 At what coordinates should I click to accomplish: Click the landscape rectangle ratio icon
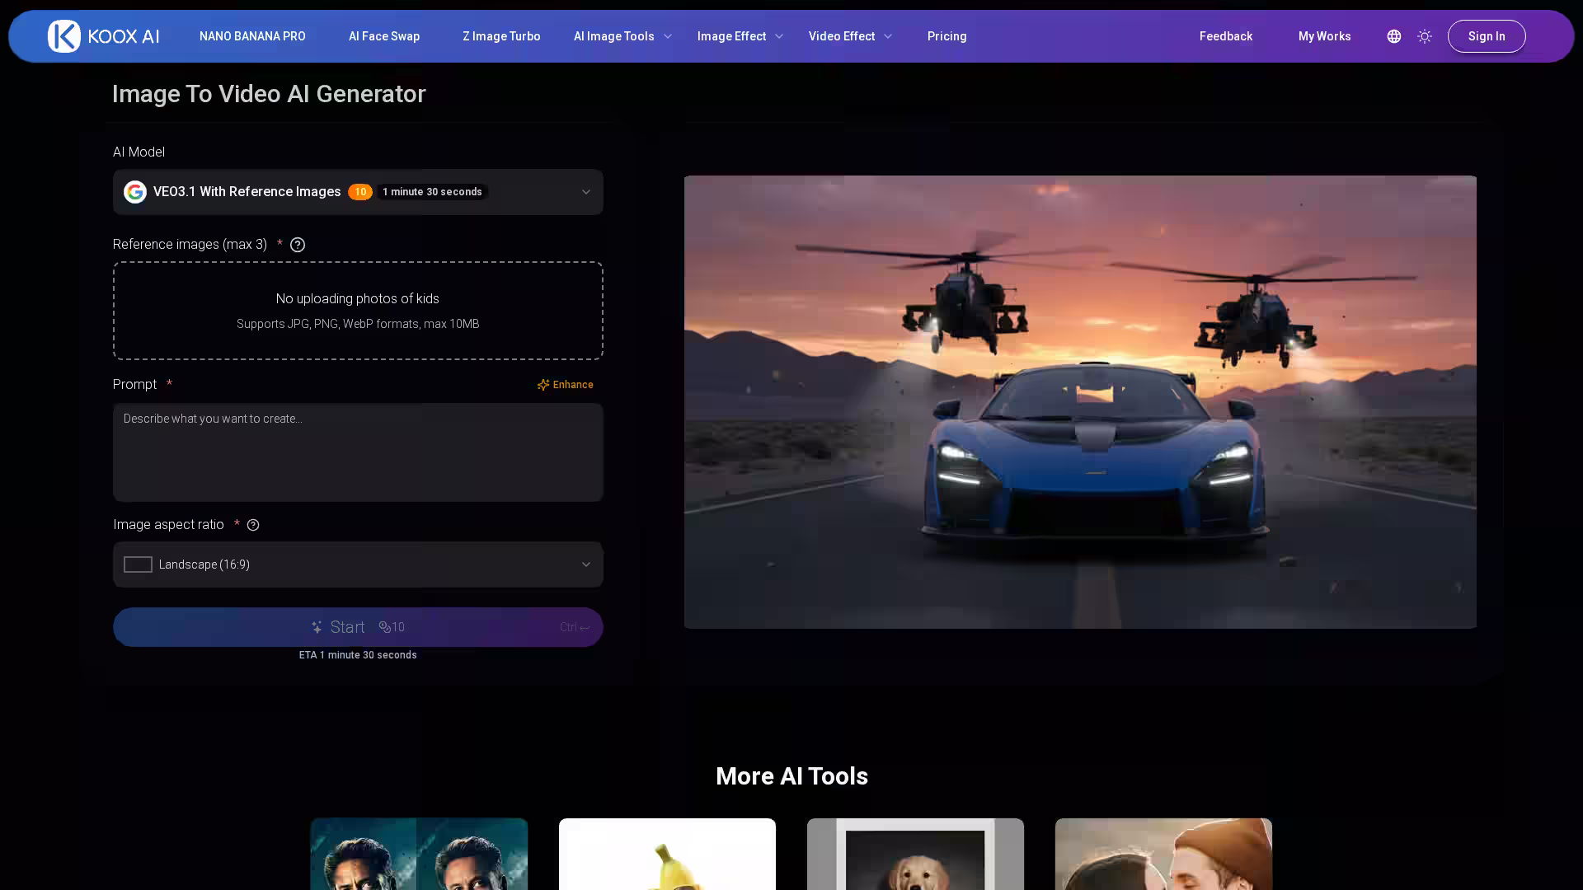(138, 564)
